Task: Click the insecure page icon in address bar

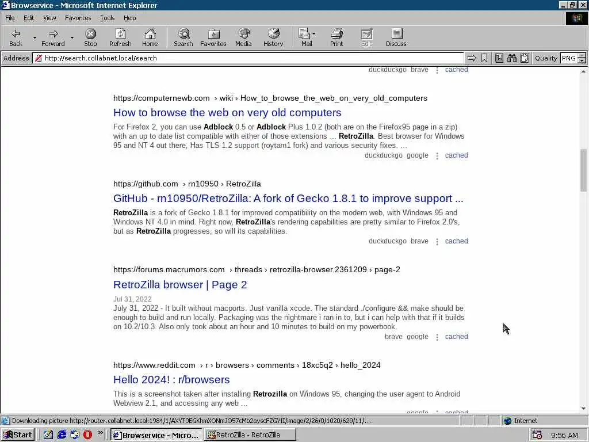Action: 39,58
